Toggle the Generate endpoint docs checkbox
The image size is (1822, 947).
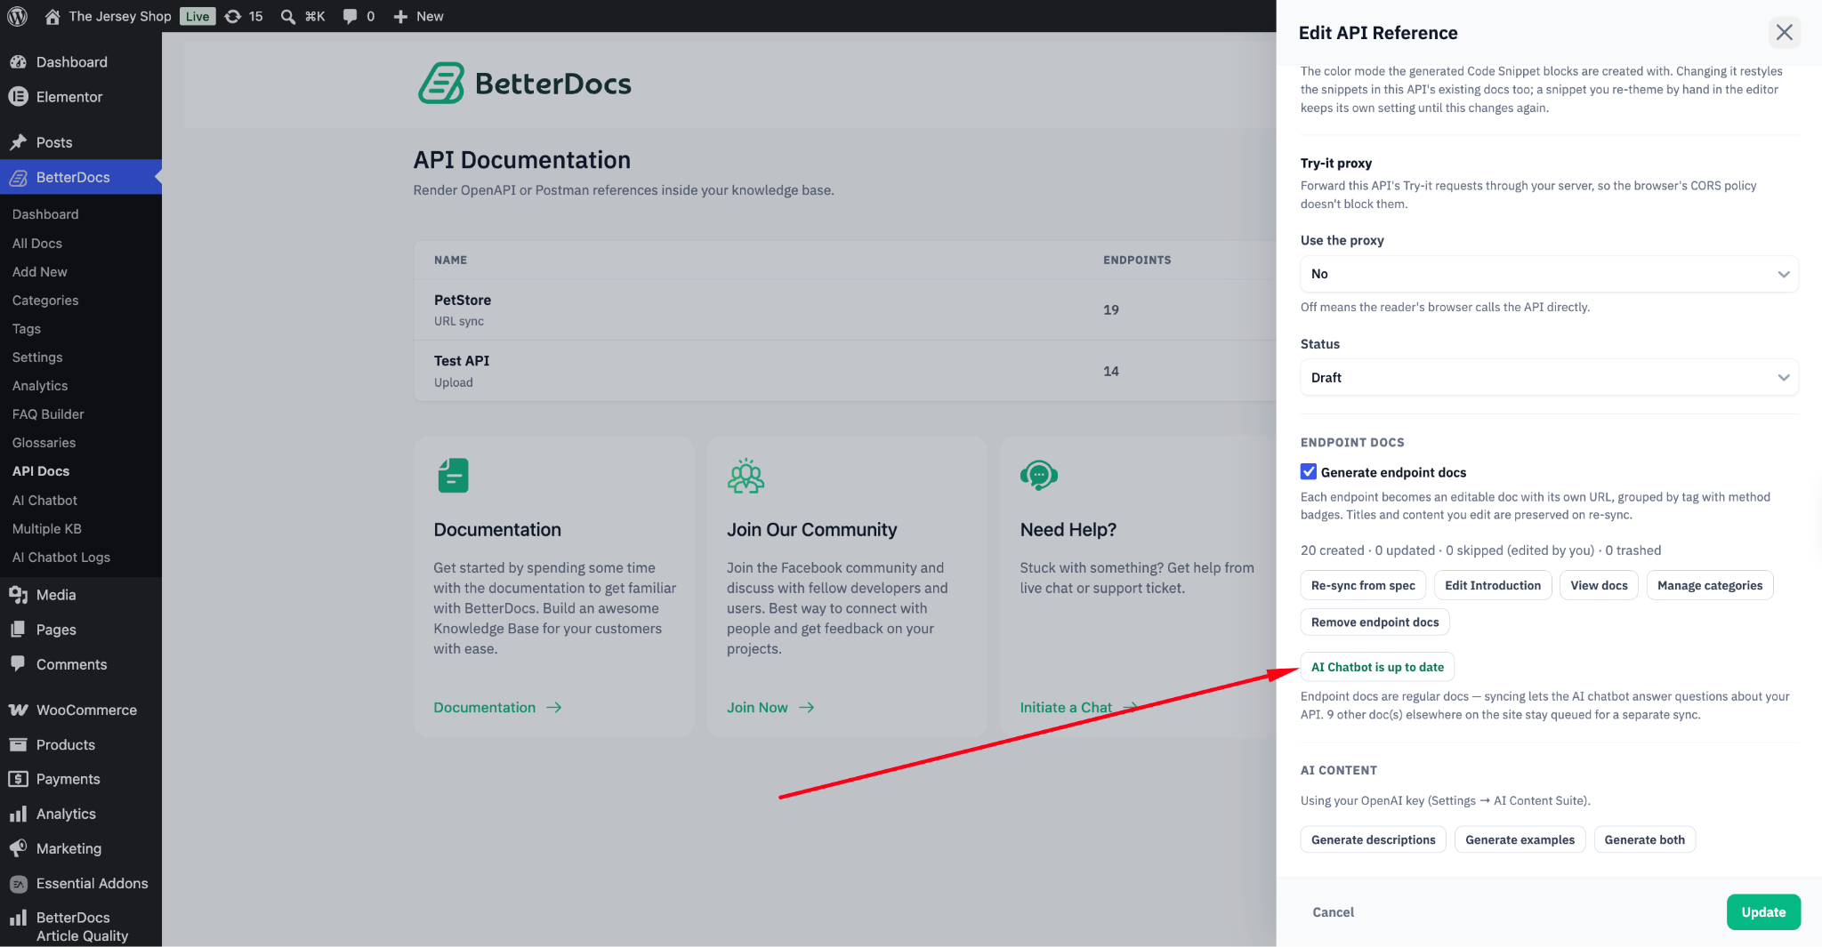click(1309, 472)
